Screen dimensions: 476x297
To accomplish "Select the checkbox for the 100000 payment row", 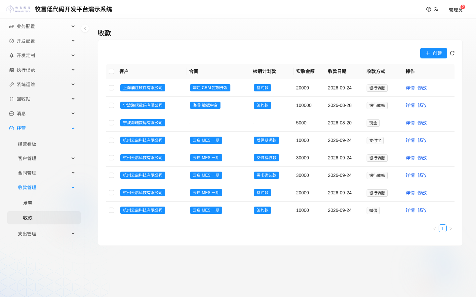I will click(111, 105).
